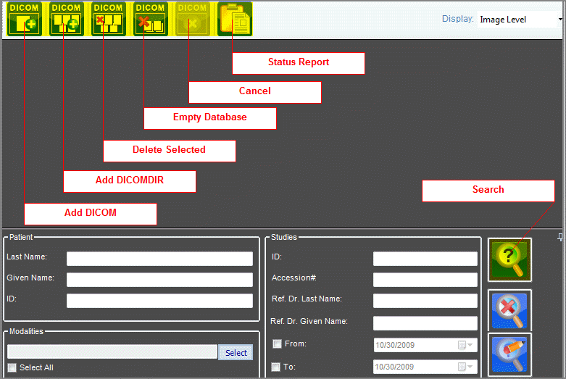Click the Ref. Dr. Last Name field
Image resolution: width=566 pixels, height=379 pixels.
point(425,301)
